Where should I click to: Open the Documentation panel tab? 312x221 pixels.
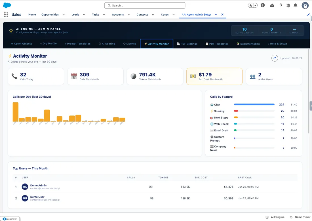click(x=248, y=44)
